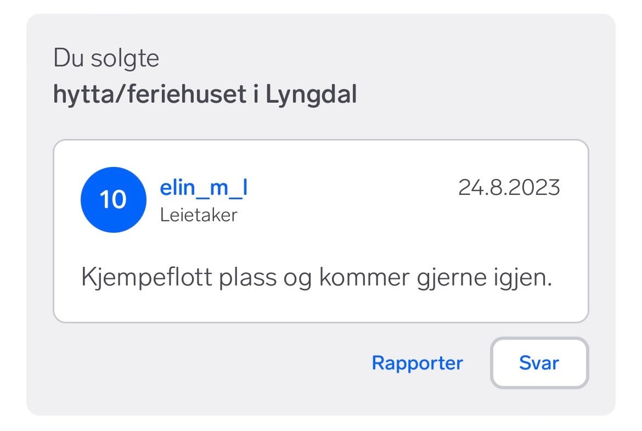
Task: Open the reply form via Svar
Action: (x=538, y=363)
